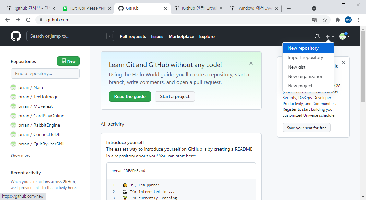
Task: Open a new browser tab
Action: click(x=289, y=8)
